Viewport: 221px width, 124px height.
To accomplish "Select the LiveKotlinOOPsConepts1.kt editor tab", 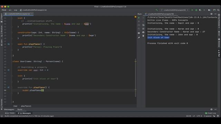I will (18, 14).
